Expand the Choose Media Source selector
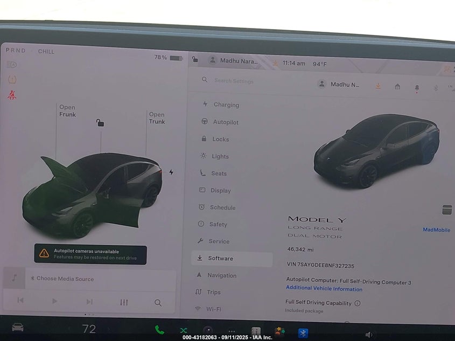455x341 pixels. [x=65, y=279]
